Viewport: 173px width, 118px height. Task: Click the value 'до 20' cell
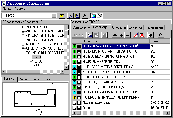(x=160, y=67)
